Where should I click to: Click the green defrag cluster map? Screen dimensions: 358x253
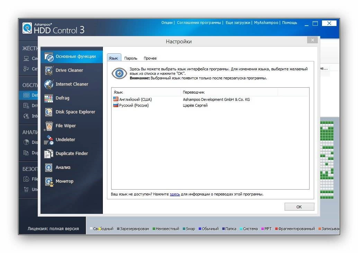tap(327, 160)
